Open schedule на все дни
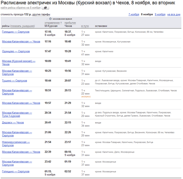Screen dimensions: 183x179 [x=174, y=14]
